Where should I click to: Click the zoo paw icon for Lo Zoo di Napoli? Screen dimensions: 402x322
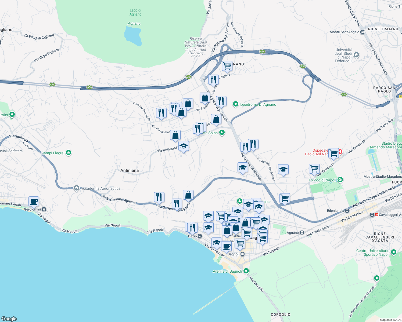[340, 180]
